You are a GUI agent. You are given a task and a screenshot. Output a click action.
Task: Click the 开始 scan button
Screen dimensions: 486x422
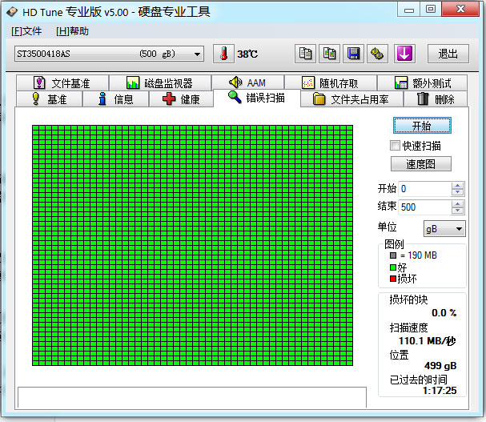click(x=422, y=126)
